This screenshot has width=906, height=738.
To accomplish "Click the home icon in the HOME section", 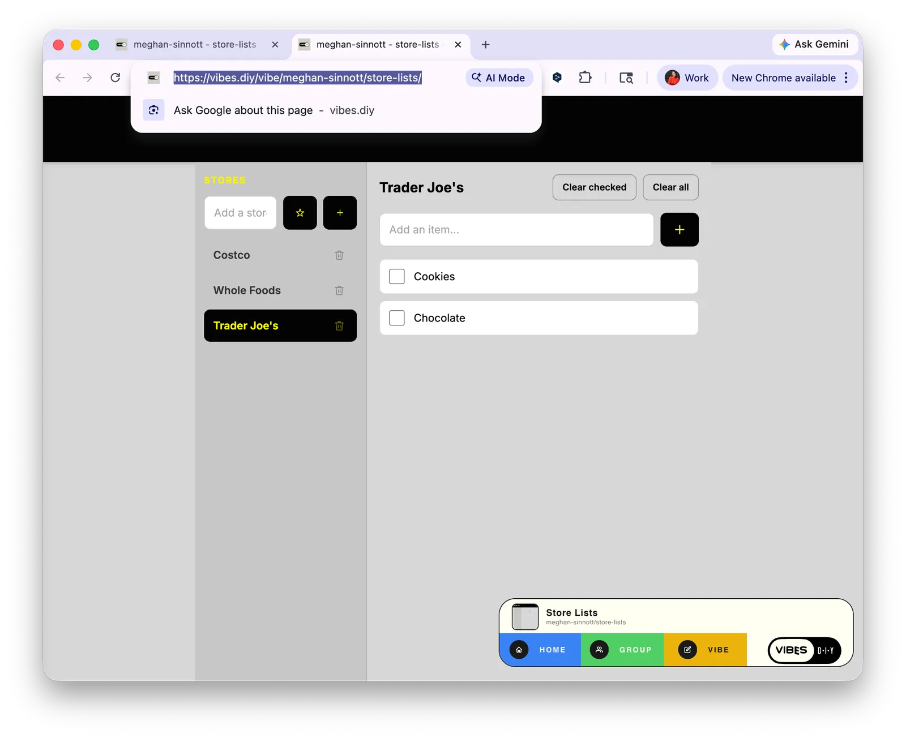I will (x=519, y=650).
